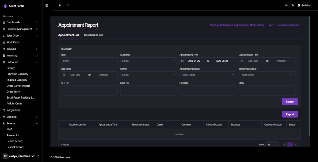Open the Timeliness Status dropdown
The width and height of the screenshot is (318, 162).
coord(267,75)
